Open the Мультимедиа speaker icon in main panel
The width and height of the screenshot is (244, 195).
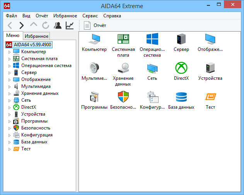click(94, 68)
